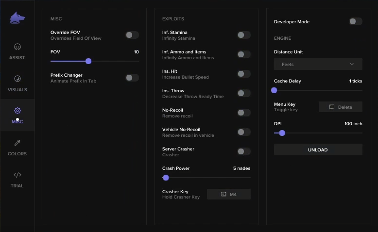Image resolution: width=378 pixels, height=232 pixels.
Task: Click the Delete menu key bind button
Action: click(x=341, y=107)
